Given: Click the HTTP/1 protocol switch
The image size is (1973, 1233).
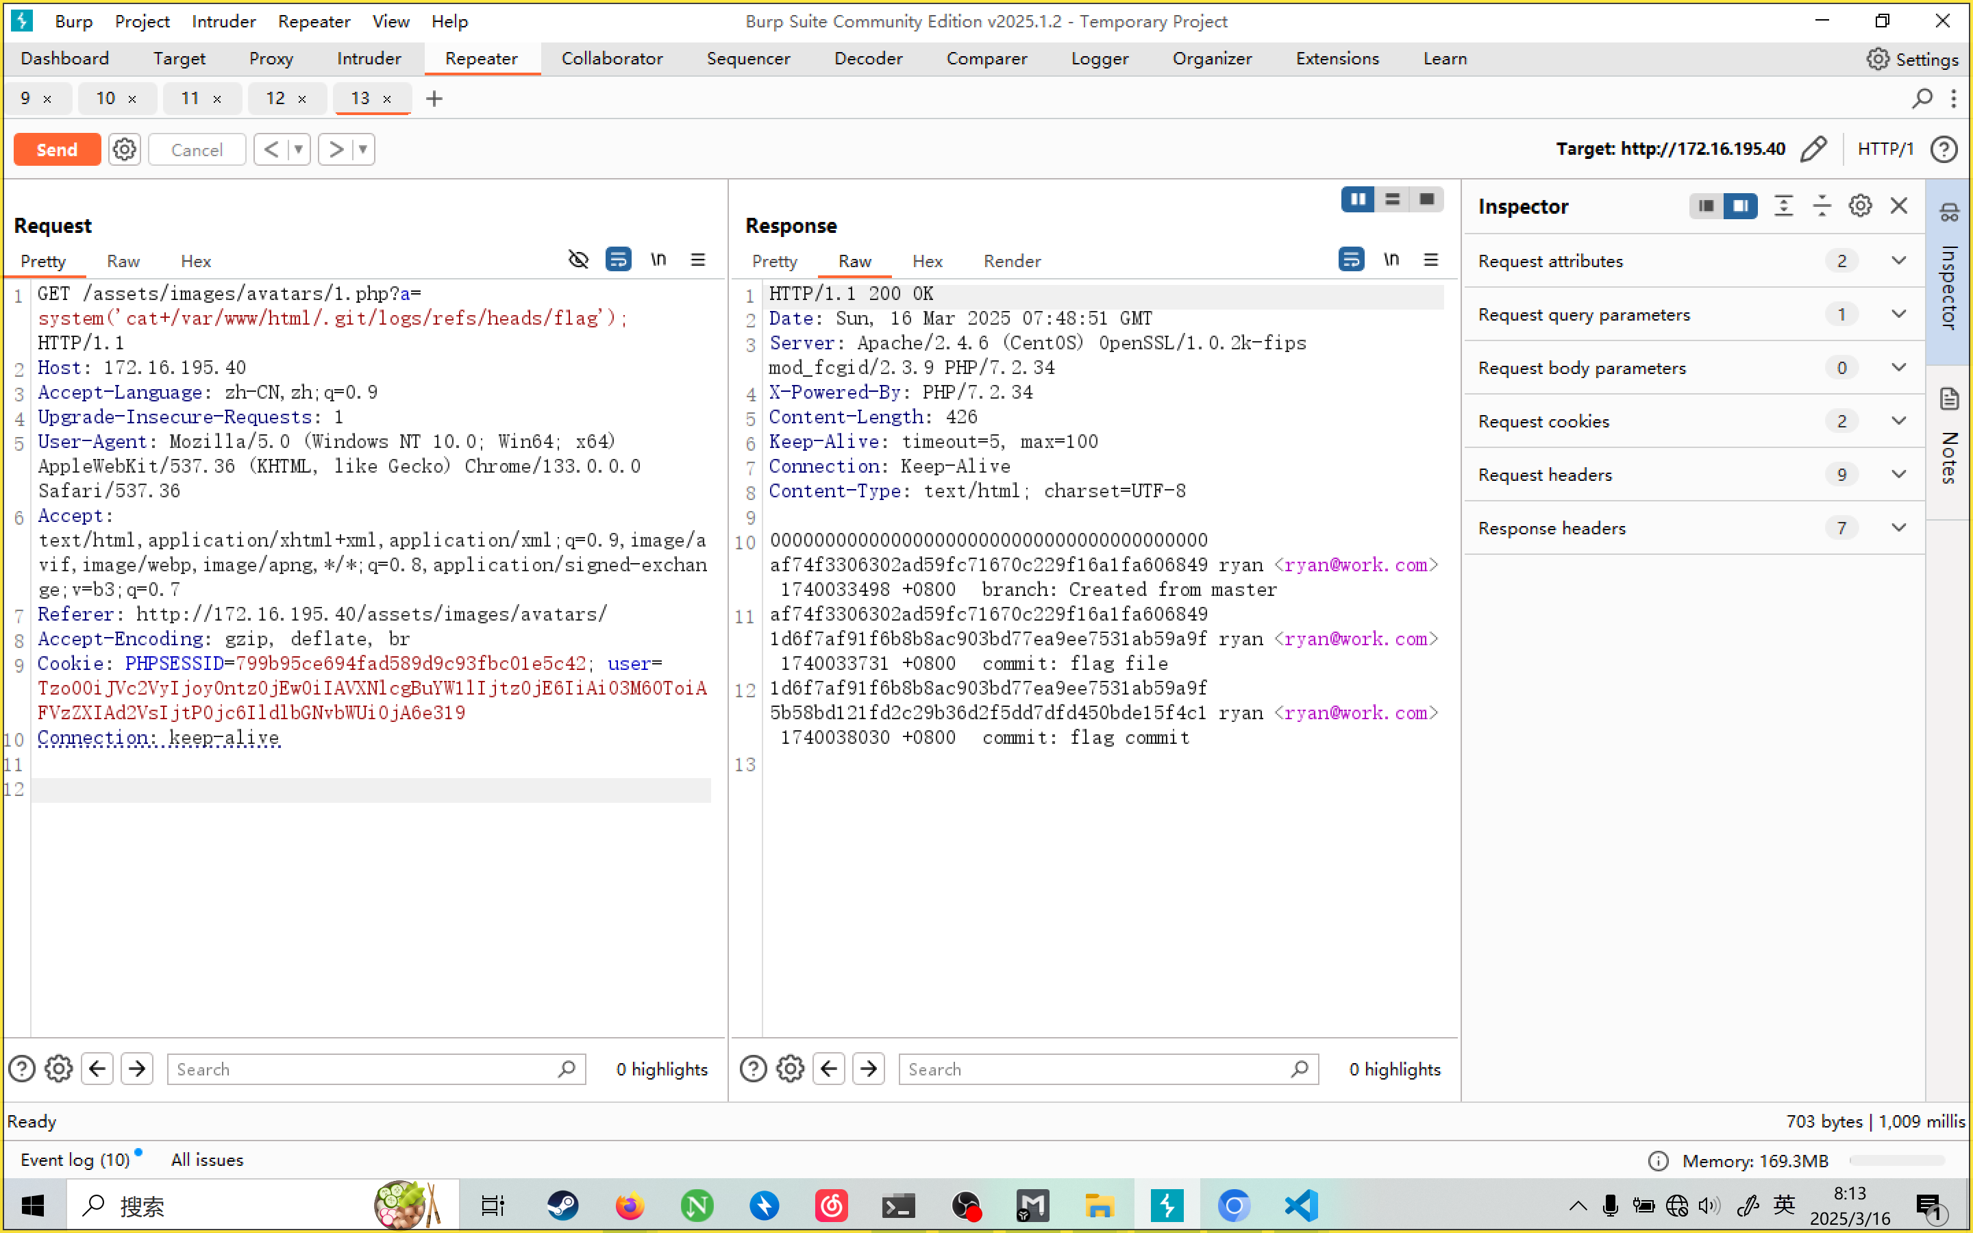Looking at the screenshot, I should [x=1885, y=149].
